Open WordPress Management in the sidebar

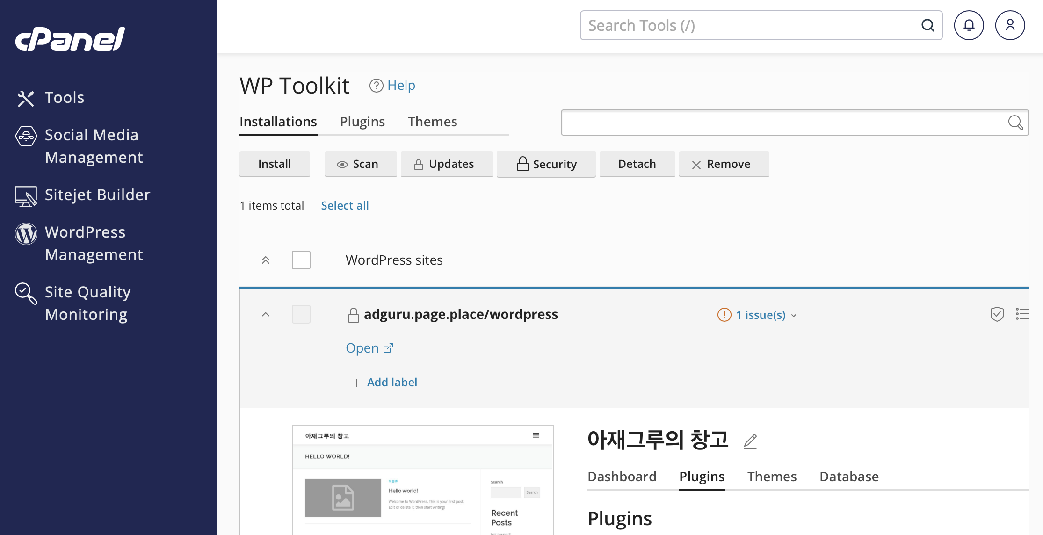coord(80,243)
